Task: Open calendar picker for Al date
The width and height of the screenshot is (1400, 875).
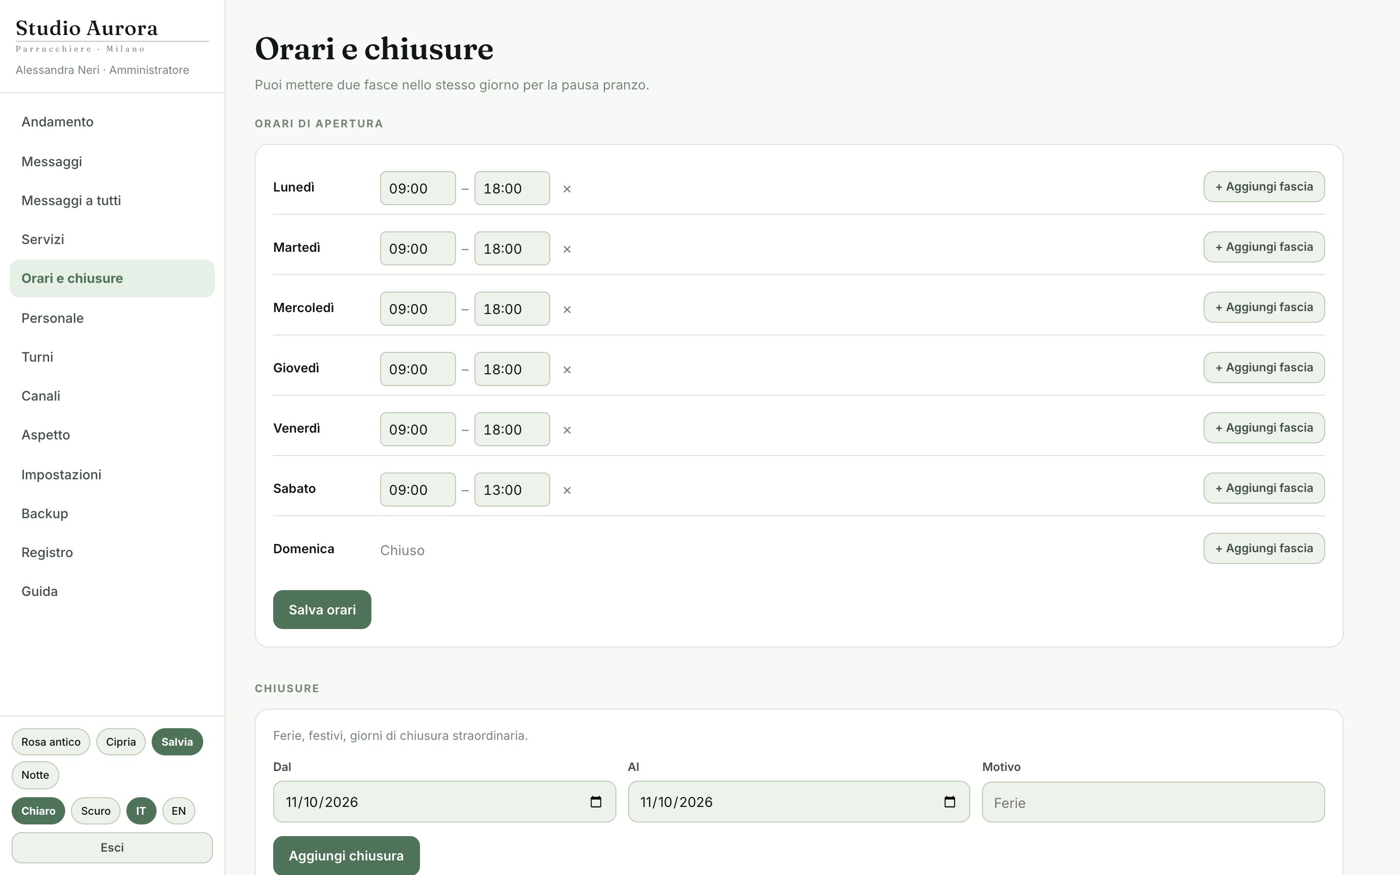Action: click(949, 802)
